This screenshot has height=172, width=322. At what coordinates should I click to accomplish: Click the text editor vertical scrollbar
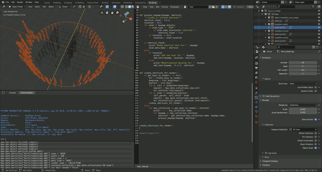(x=252, y=112)
